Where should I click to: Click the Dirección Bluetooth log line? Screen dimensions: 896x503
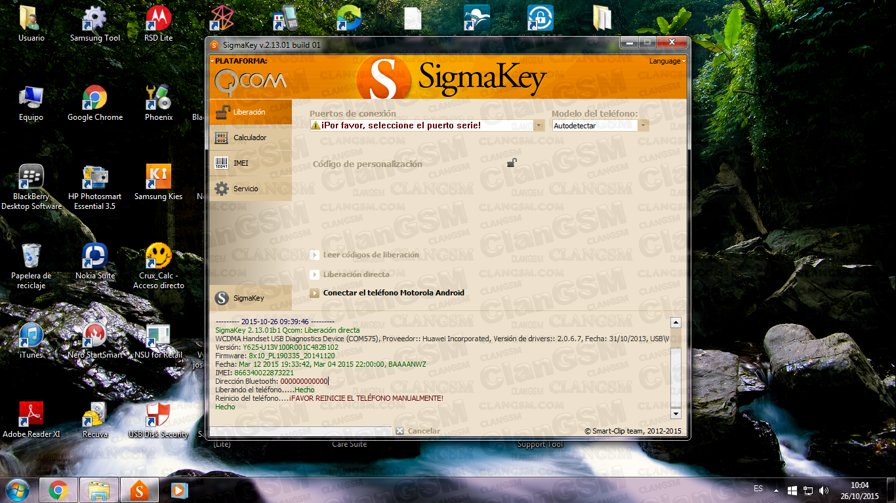point(272,381)
